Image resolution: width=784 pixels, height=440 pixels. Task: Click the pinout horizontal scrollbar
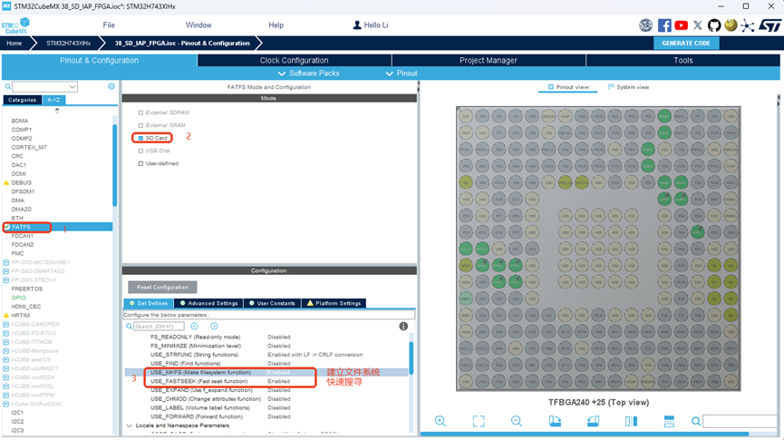tap(585, 434)
